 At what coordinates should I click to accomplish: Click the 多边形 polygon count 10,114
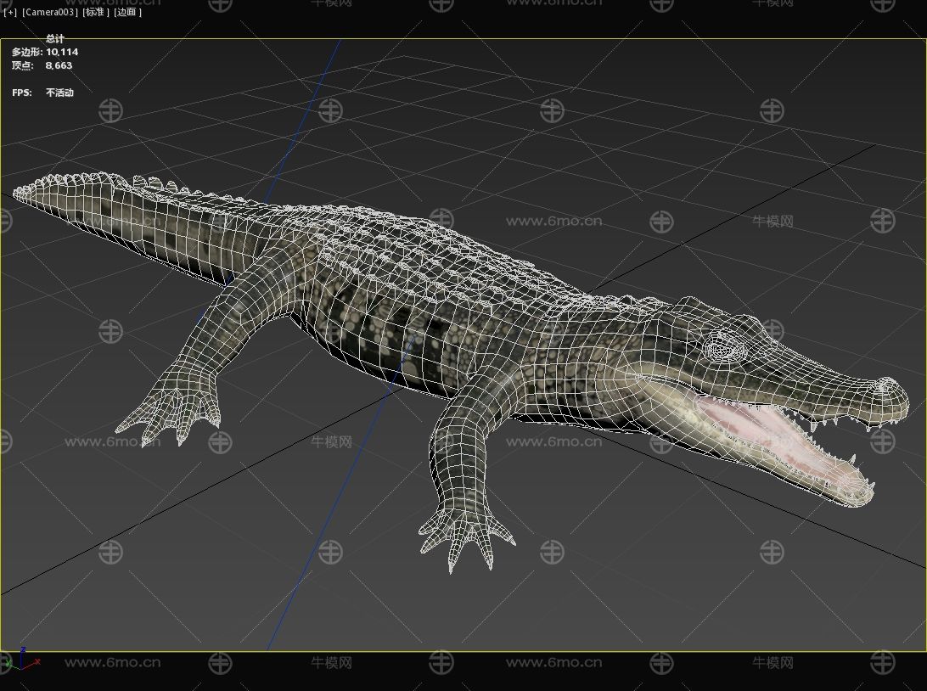coord(62,52)
